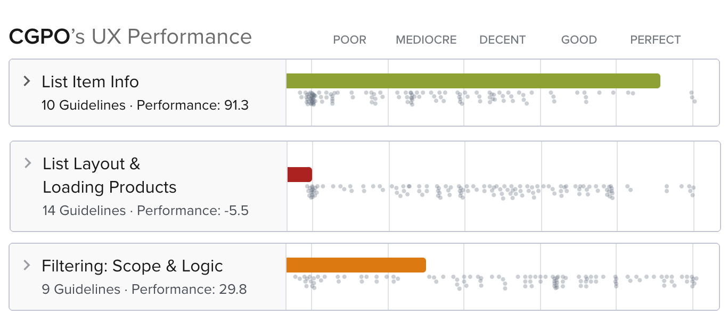Click the List Item Info title
This screenshot has width=728, height=322.
tap(90, 82)
